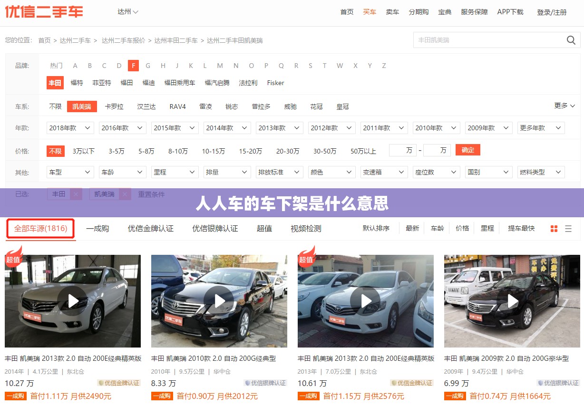
Task: Open 卖车 in top navigation
Action: coord(392,12)
